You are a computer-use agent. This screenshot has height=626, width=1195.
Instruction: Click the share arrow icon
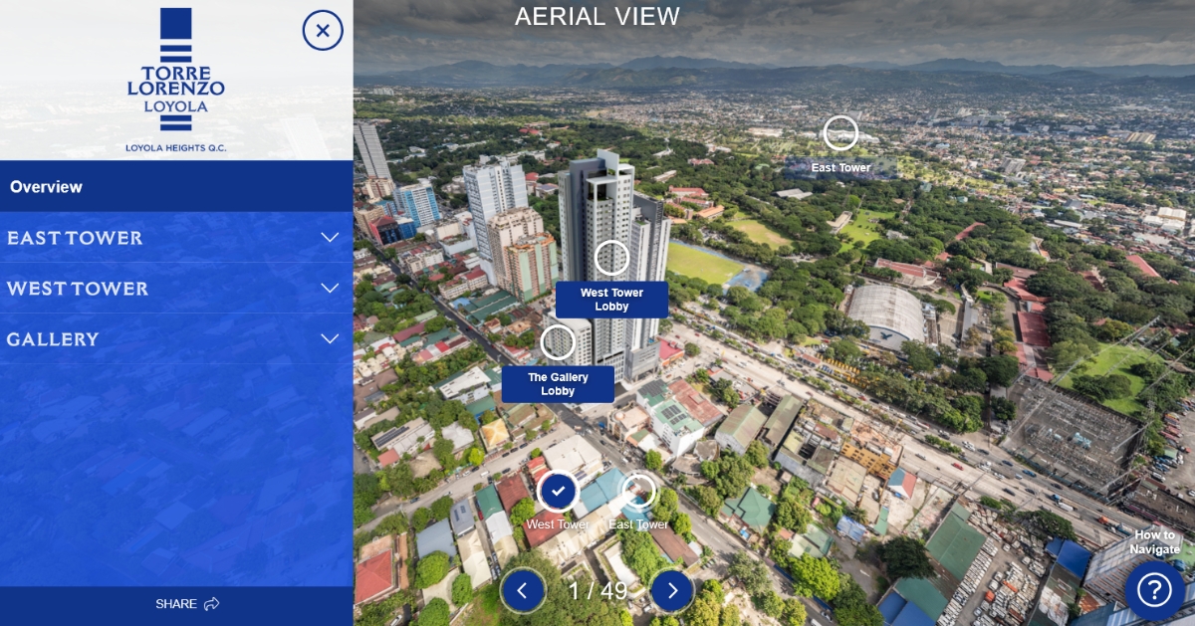[211, 604]
